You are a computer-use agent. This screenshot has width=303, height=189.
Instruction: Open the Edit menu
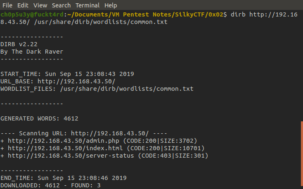tap(23, 5)
